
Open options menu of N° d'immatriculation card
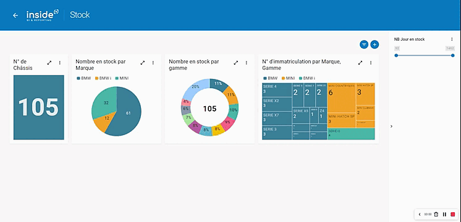tap(370, 62)
